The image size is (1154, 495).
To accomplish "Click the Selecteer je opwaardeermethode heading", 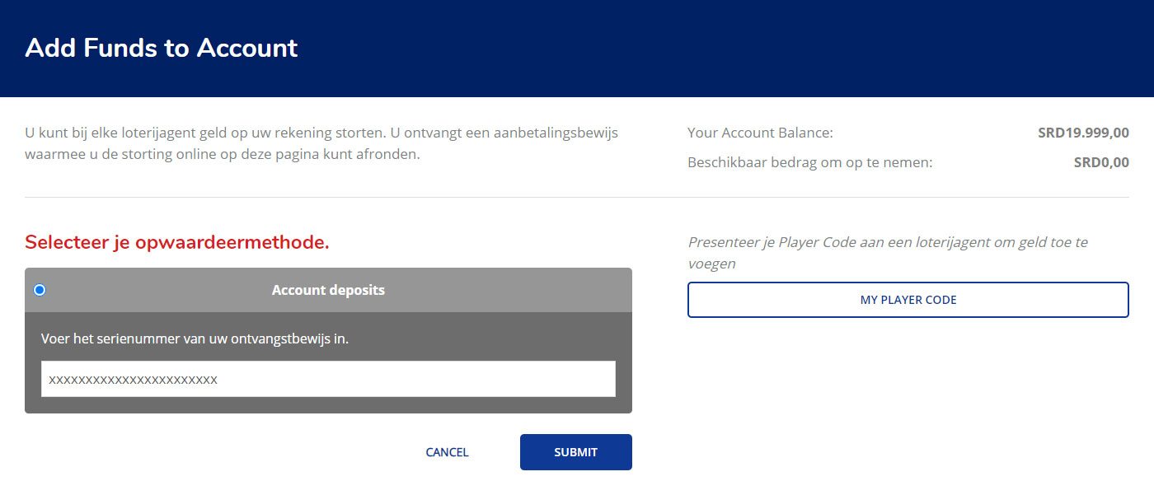I will point(177,242).
